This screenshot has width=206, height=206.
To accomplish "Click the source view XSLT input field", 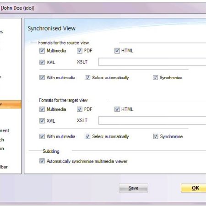I will [152, 62].
